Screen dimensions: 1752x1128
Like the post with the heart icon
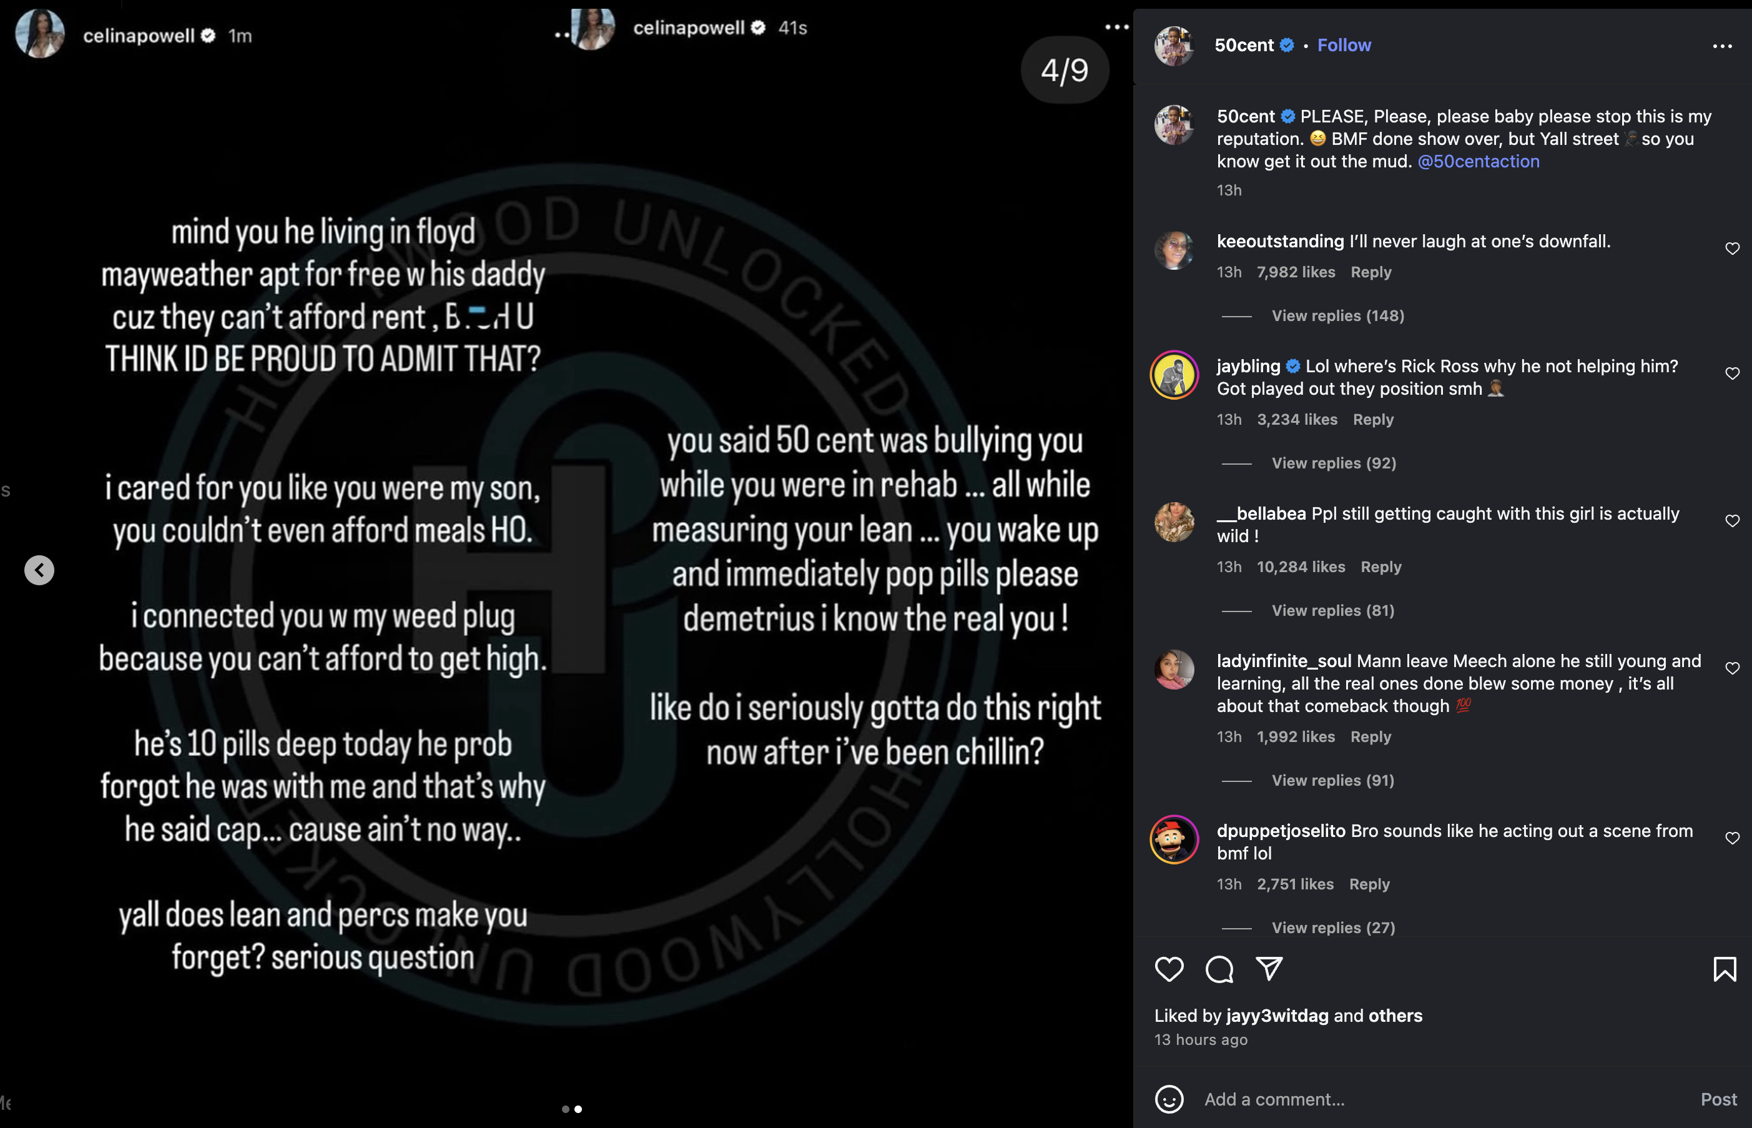point(1168,969)
